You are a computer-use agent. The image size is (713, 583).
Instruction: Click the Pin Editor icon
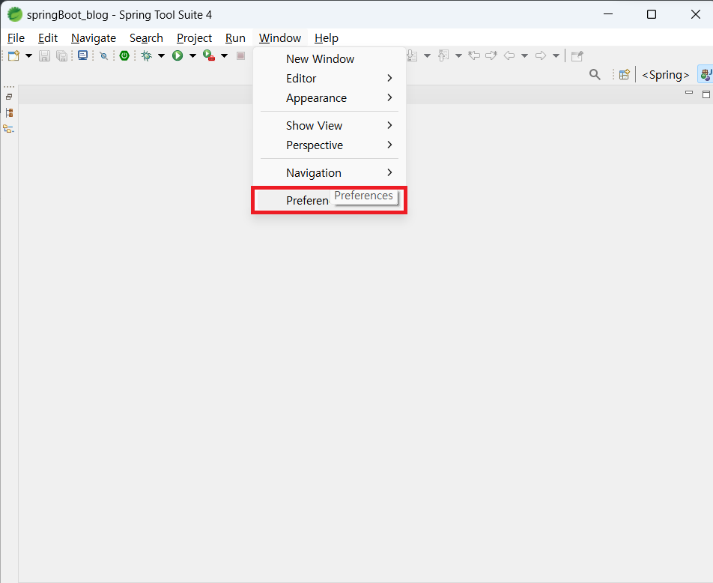tap(577, 56)
